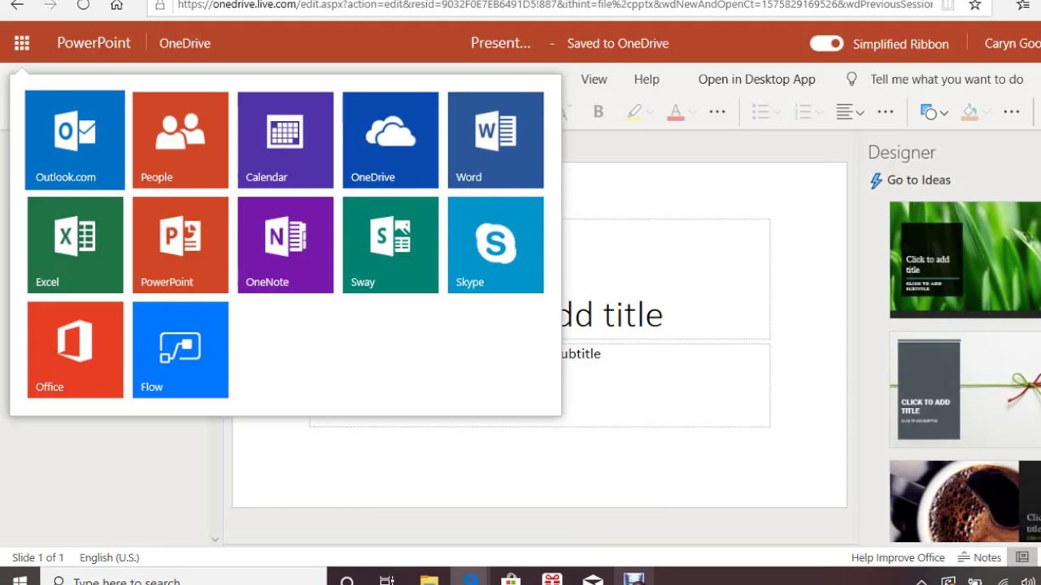Image resolution: width=1041 pixels, height=585 pixels.
Task: Click English (U.S.) language status
Action: click(109, 557)
